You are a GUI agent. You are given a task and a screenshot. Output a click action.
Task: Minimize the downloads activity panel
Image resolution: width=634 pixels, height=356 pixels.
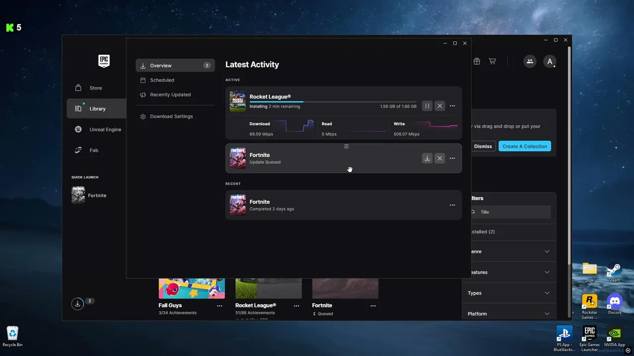[x=445, y=44]
